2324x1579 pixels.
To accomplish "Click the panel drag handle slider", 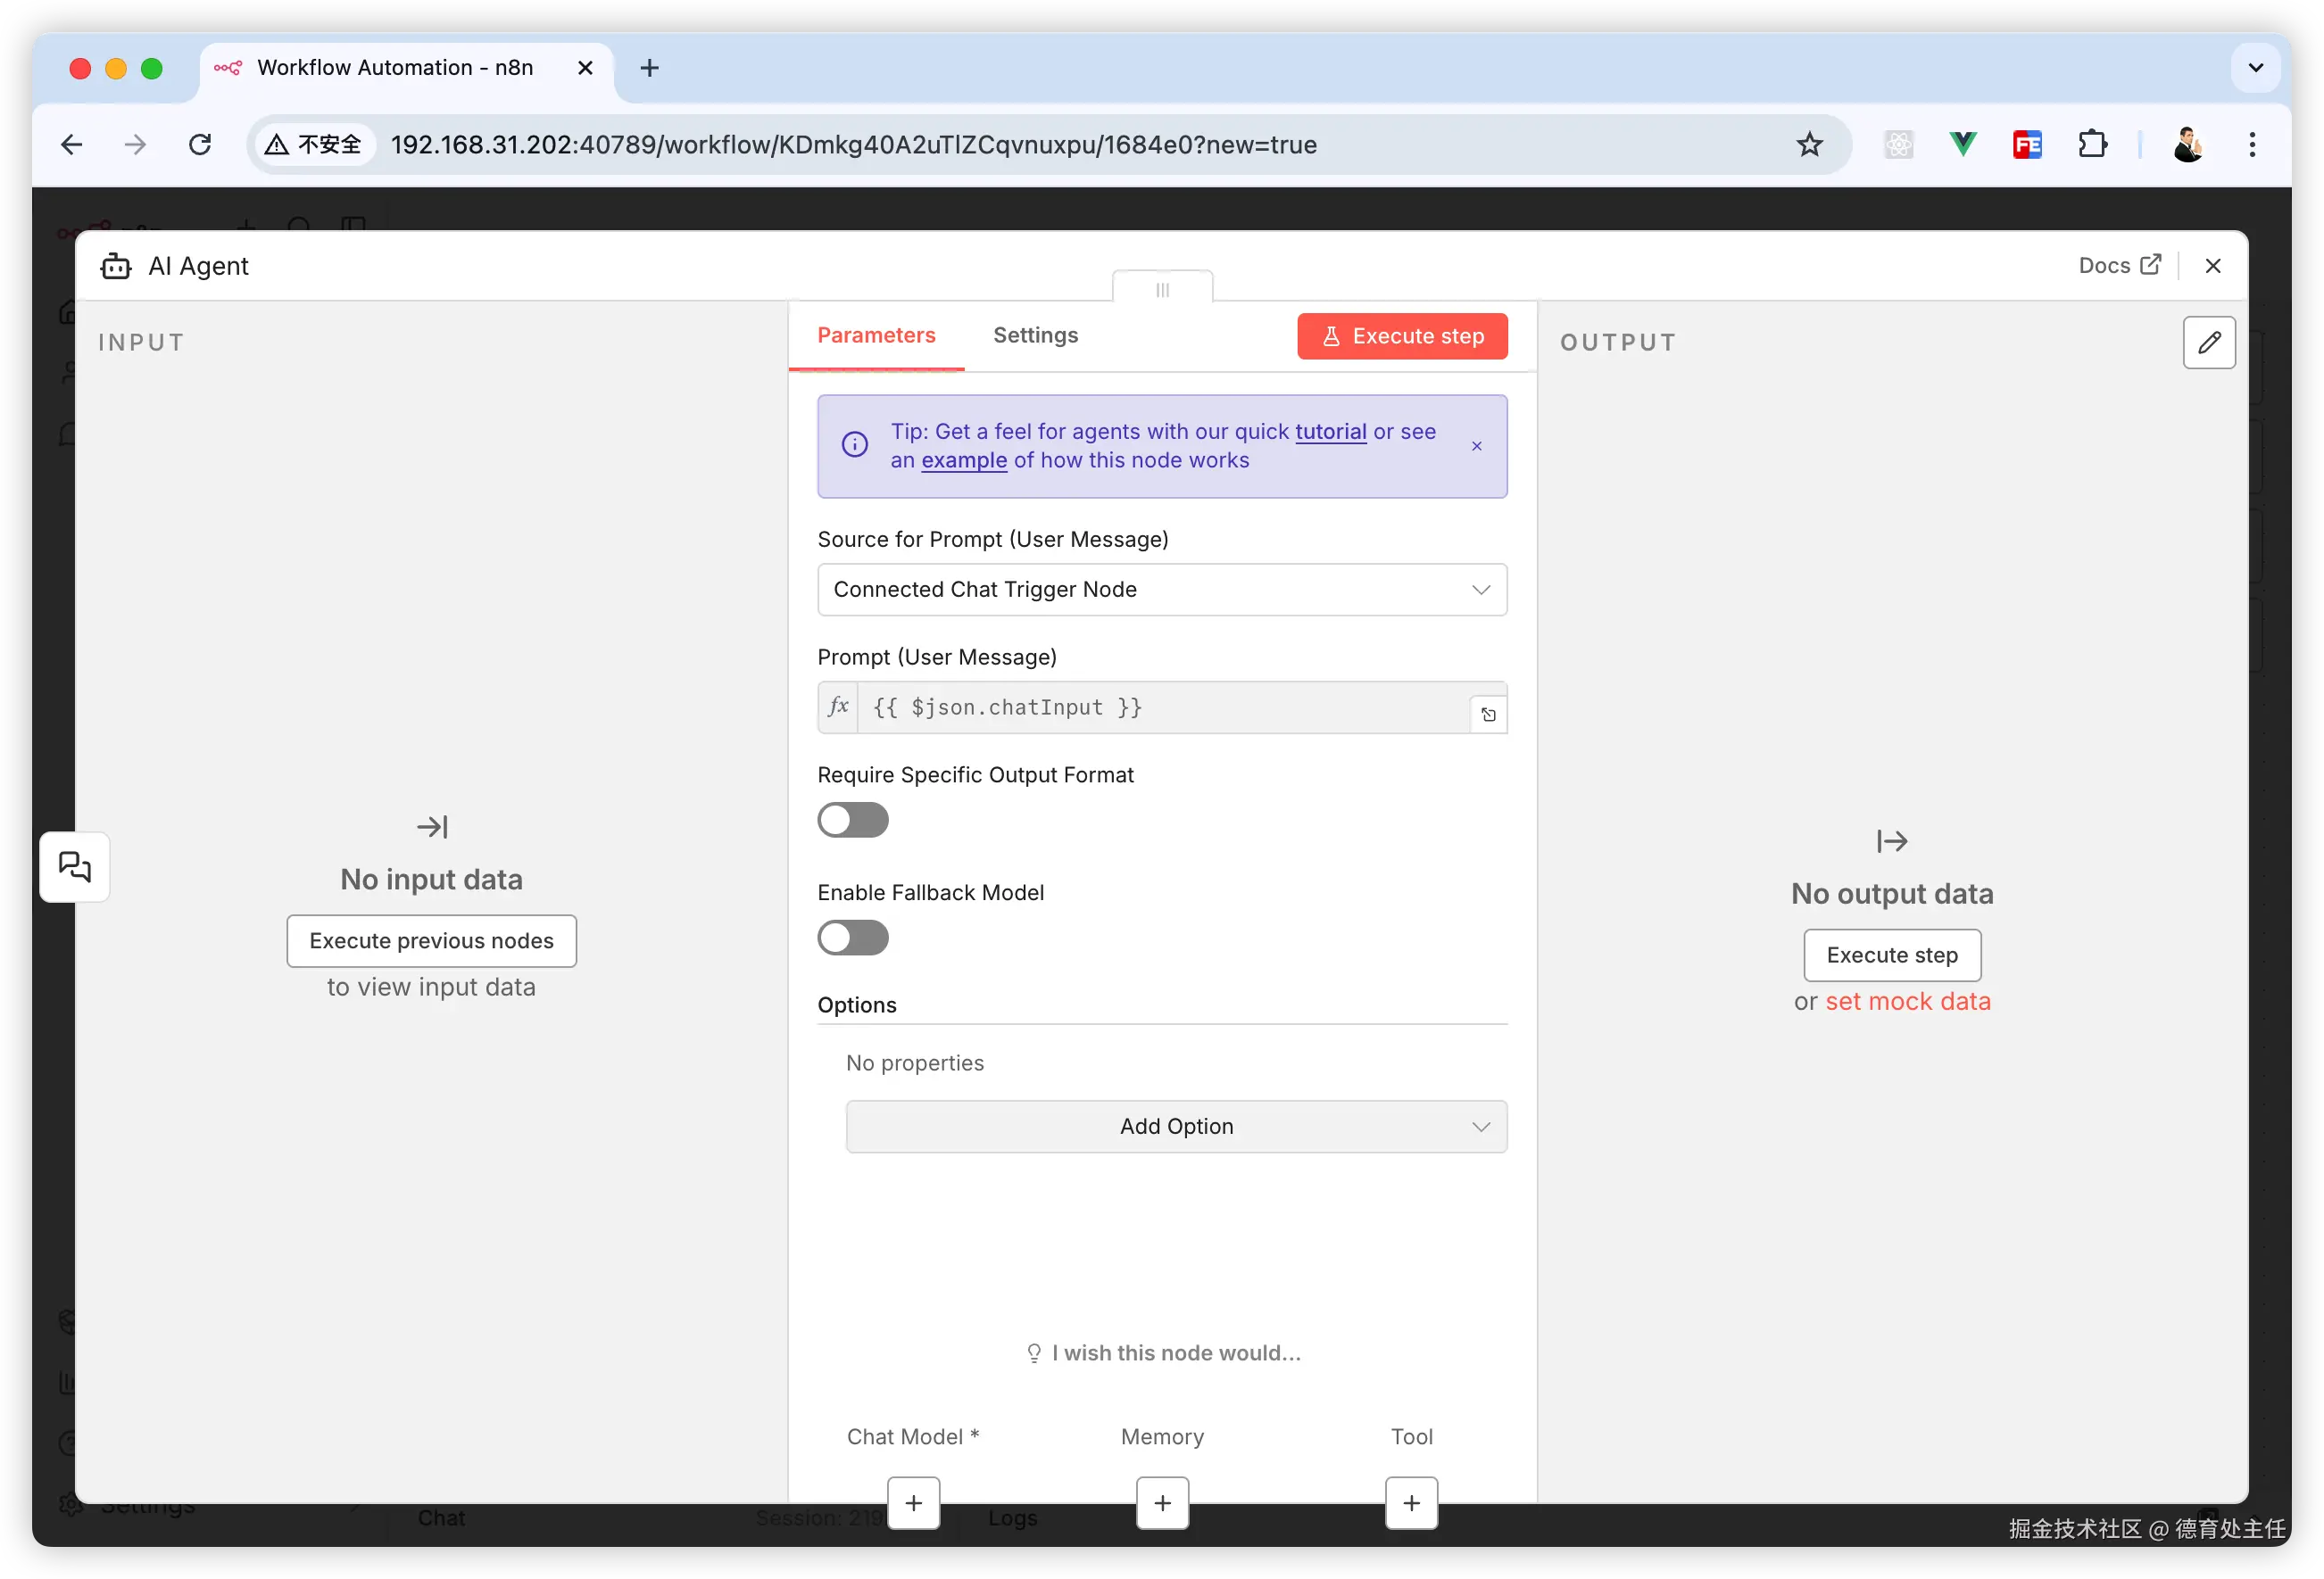I will tap(1162, 290).
